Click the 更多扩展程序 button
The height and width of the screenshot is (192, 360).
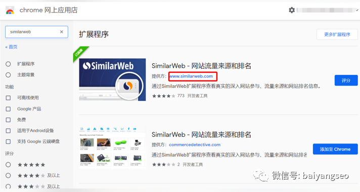pyautogui.click(x=337, y=34)
